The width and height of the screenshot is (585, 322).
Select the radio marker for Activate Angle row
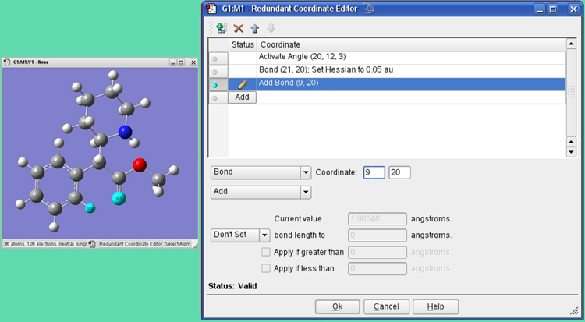pos(215,58)
